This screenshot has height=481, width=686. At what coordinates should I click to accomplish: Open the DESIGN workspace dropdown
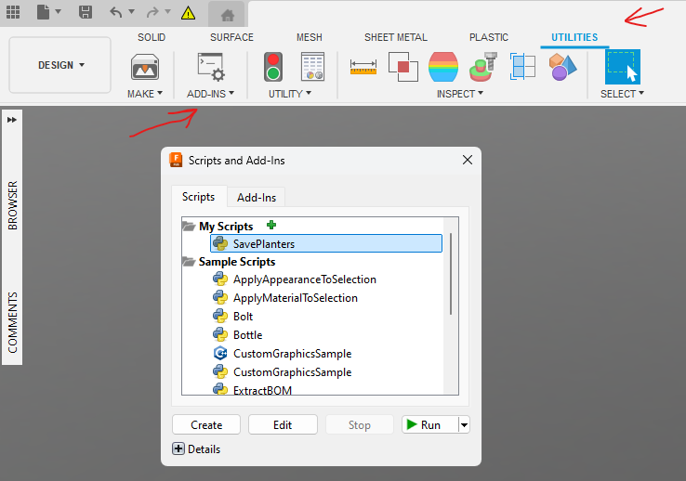59,65
